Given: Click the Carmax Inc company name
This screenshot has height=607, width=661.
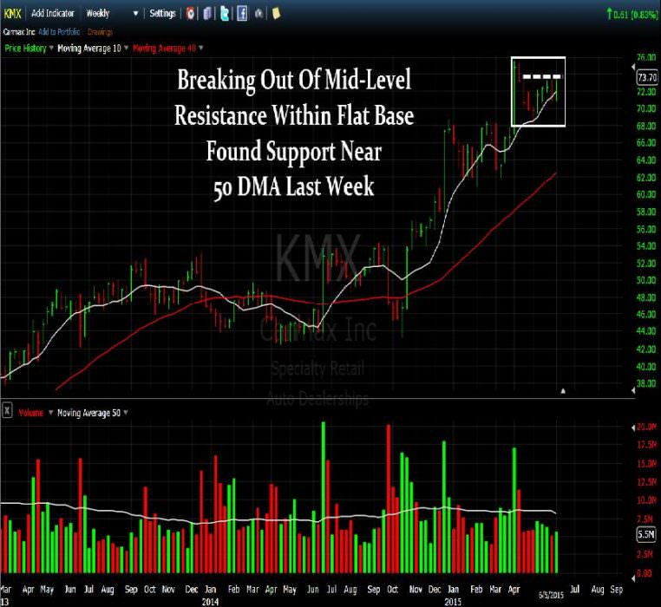Looking at the screenshot, I should [x=19, y=32].
